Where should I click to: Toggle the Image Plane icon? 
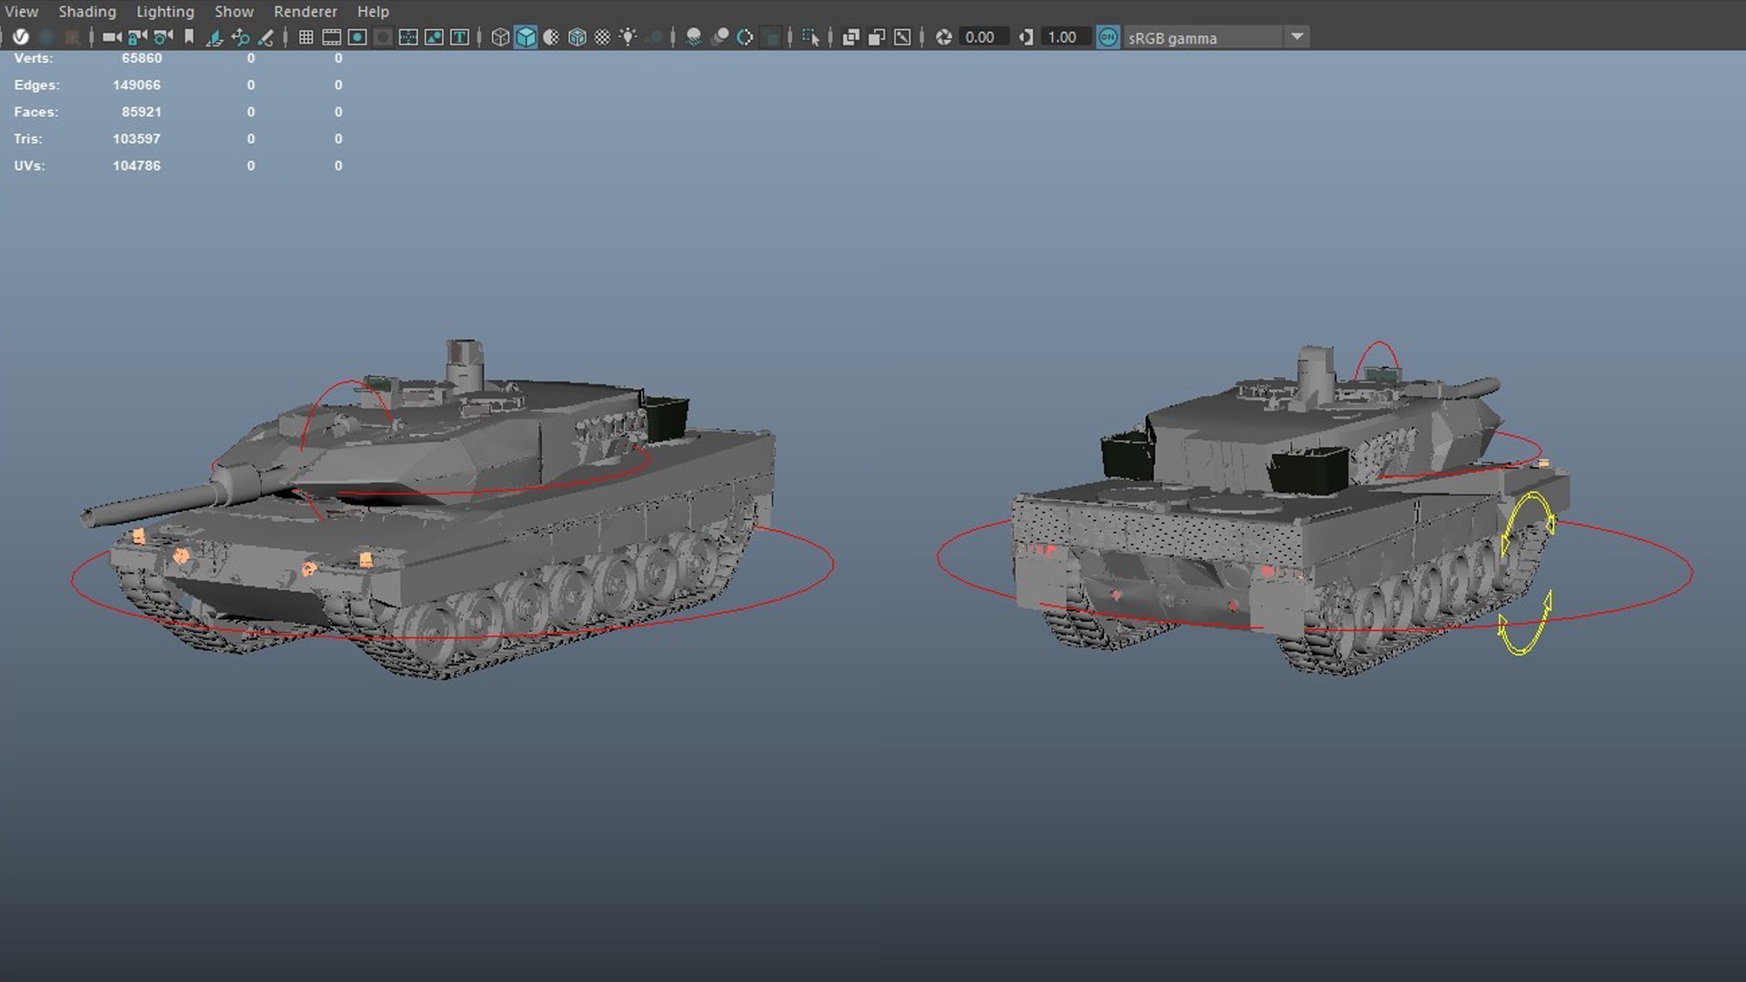tap(214, 37)
